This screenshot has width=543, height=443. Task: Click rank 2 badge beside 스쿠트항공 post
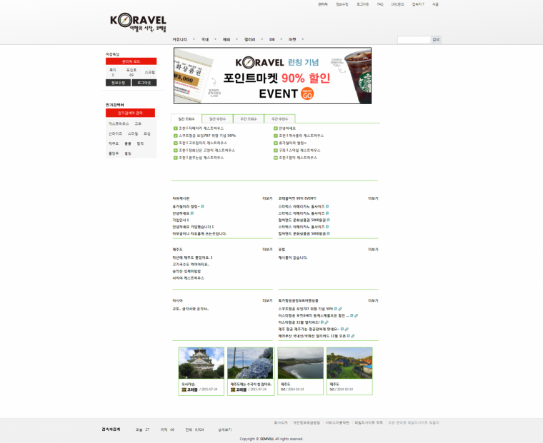click(x=176, y=136)
